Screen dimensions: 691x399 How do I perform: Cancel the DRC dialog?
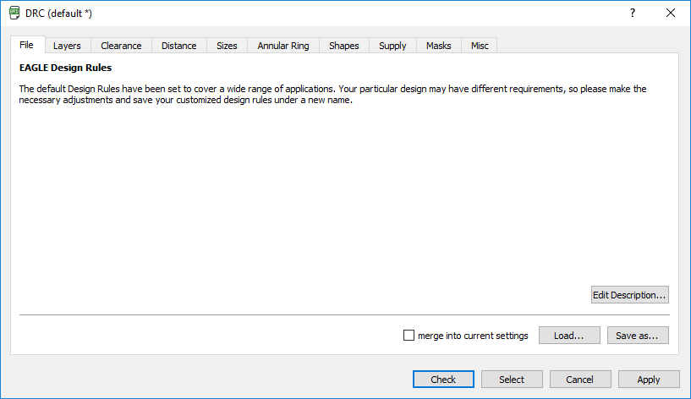pos(580,380)
